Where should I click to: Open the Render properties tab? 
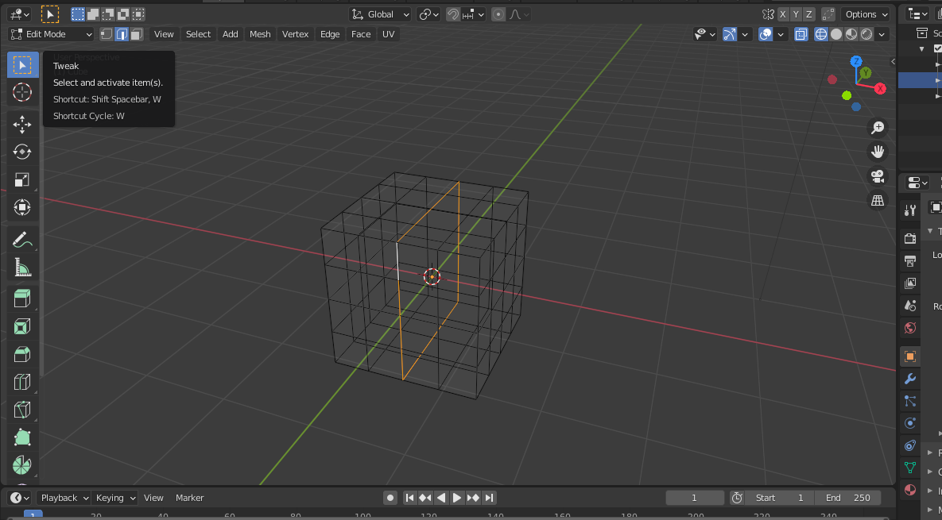click(910, 238)
